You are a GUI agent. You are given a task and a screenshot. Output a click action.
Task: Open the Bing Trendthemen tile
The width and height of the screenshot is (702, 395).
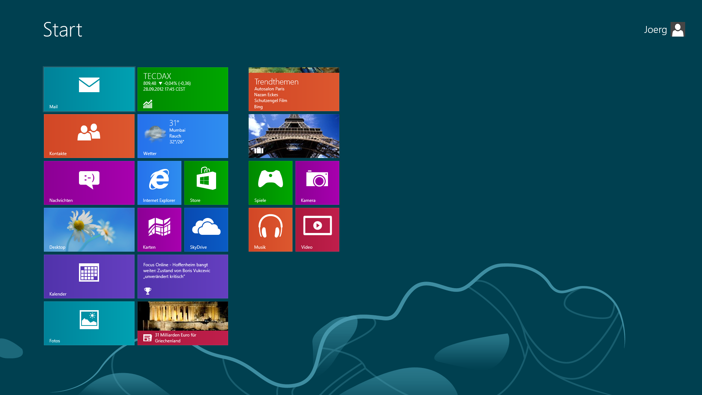[x=294, y=89]
